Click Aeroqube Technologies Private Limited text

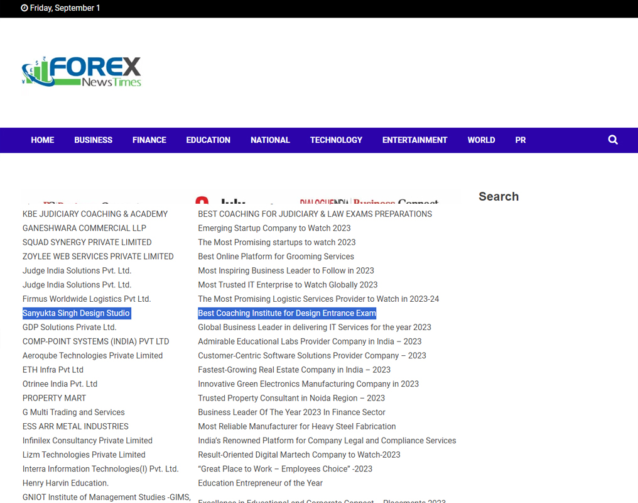pos(92,356)
